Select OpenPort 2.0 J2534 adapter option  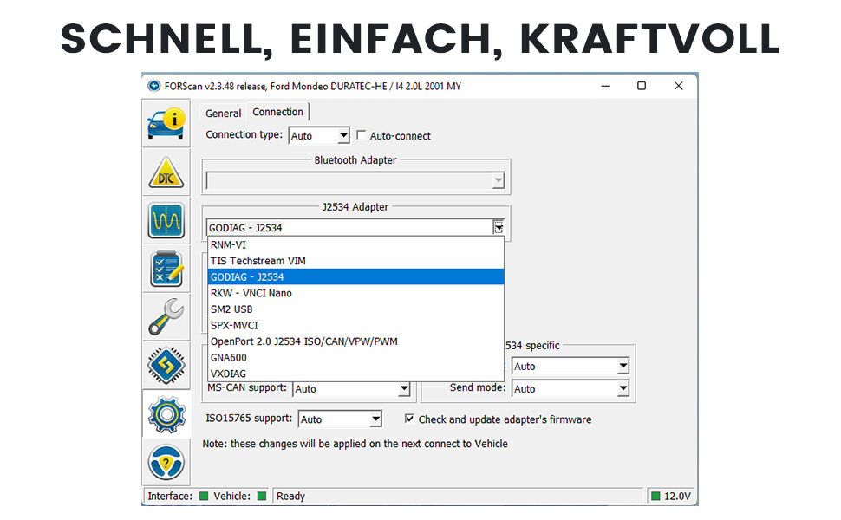(303, 341)
